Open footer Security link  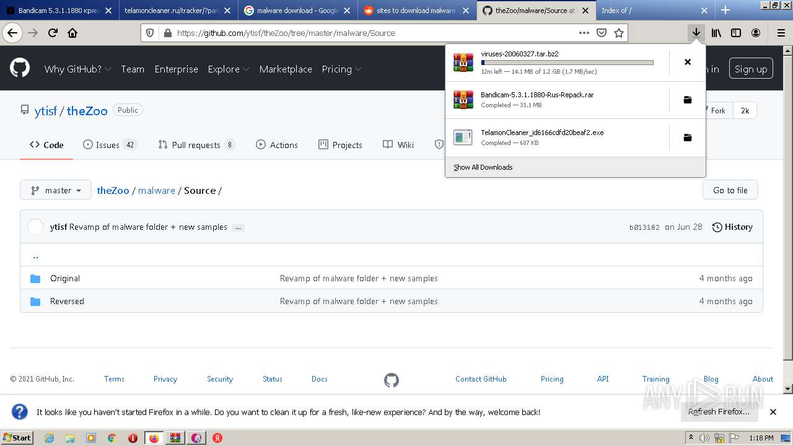[220, 379]
